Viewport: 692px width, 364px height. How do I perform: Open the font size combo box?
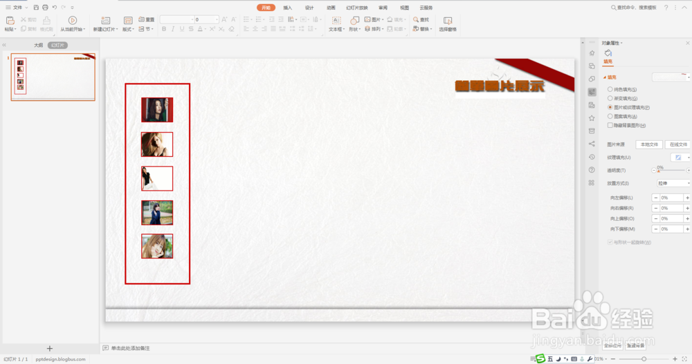point(206,19)
